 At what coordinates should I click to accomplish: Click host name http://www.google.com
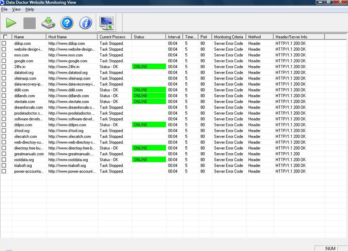click(68, 61)
